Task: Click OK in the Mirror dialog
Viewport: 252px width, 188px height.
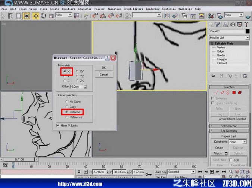Action: 104,68
